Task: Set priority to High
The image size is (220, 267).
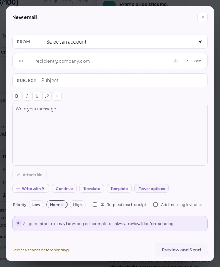Action: click(78, 205)
